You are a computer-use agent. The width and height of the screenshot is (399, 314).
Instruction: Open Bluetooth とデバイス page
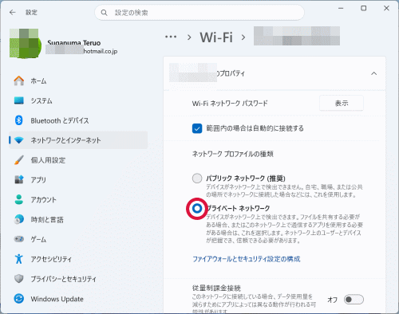tap(78, 120)
